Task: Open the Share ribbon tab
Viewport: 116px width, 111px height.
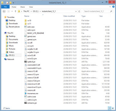Action: 23,7
